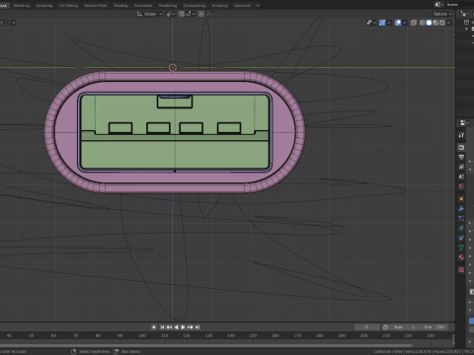Play the animation in reverse
Viewport: 474px width, 355px height.
pyautogui.click(x=176, y=327)
